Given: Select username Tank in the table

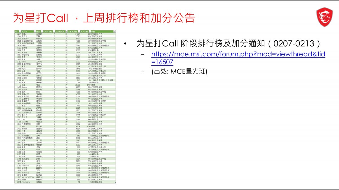Looking at the screenshot, I should click(24, 120).
